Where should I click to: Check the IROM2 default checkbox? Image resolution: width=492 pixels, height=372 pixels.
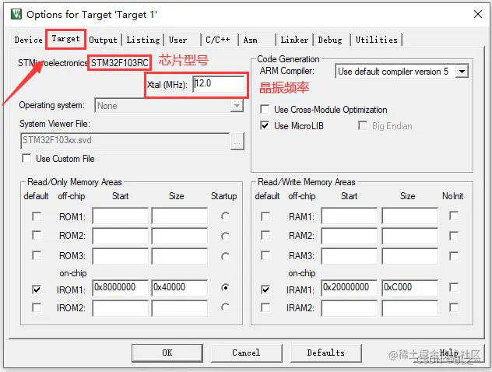[37, 307]
